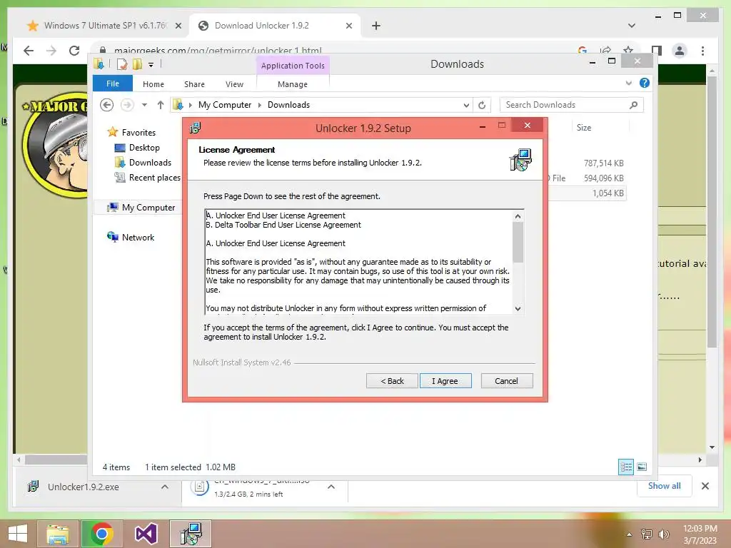Image resolution: width=731 pixels, height=548 pixels.
Task: Open the Share ribbon tab
Action: [x=194, y=84]
